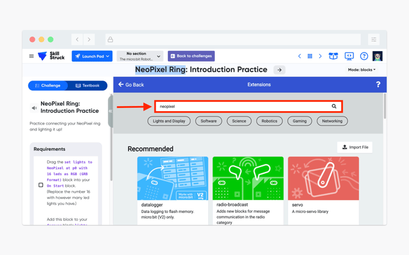Viewport: 409px width, 255px height.
Task: Open the radio-broadcast extension card
Action: point(248,190)
